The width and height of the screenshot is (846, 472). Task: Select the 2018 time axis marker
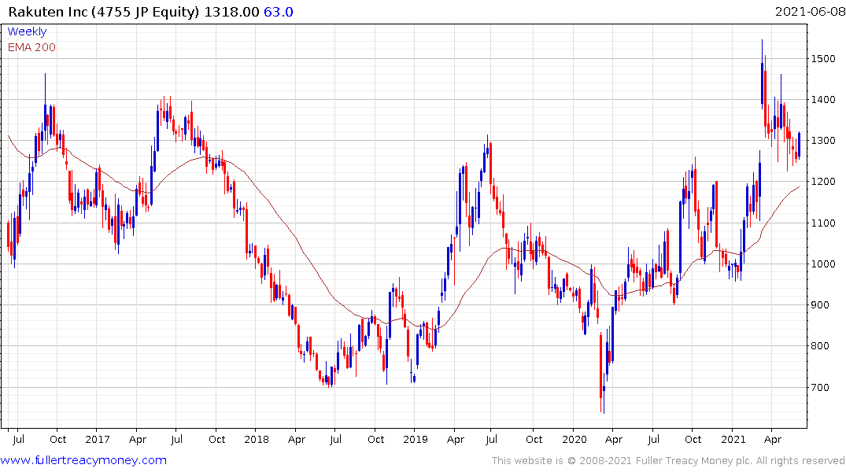(256, 439)
